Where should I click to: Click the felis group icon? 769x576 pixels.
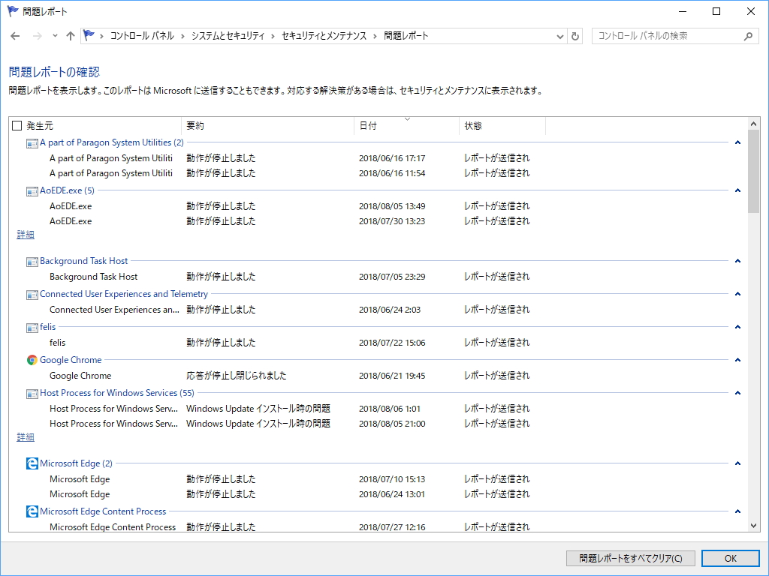32,327
